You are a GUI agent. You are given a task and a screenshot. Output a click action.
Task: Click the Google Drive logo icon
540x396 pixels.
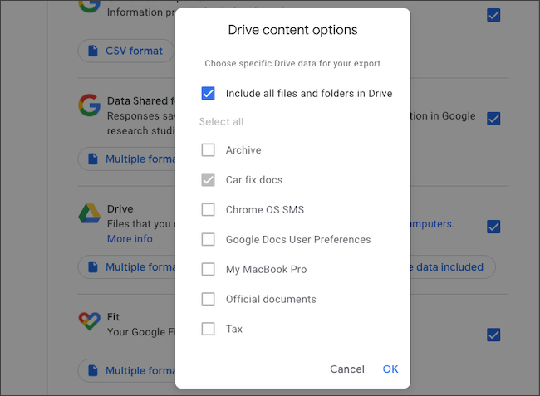coord(90,212)
